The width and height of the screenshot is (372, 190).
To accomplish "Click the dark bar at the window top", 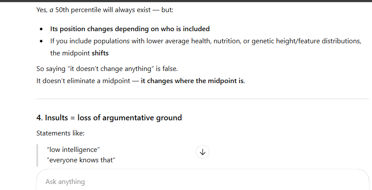I will pos(186,1).
